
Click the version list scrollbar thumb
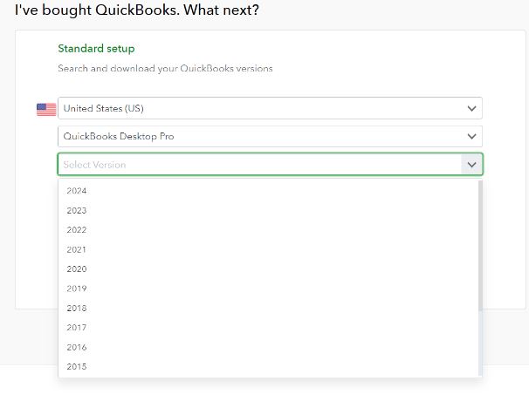coord(480,246)
